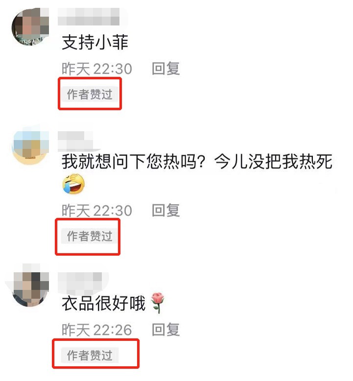Open avatar of commenter asking 您热吗

(30, 146)
